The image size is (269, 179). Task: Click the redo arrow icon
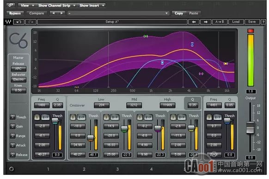tap(31, 22)
